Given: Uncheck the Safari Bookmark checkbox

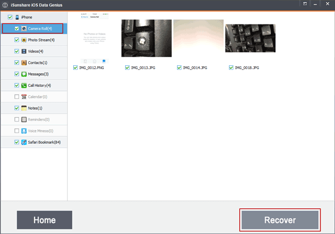Looking at the screenshot, I should 17,142.
